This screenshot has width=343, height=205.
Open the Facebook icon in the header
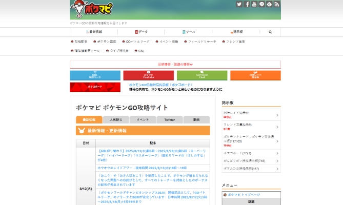coord(247,4)
